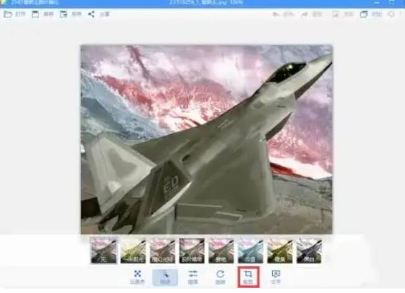Click the Save icon in top toolbar

(35, 14)
